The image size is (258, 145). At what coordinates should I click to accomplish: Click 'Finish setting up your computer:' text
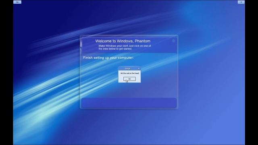coord(108,58)
